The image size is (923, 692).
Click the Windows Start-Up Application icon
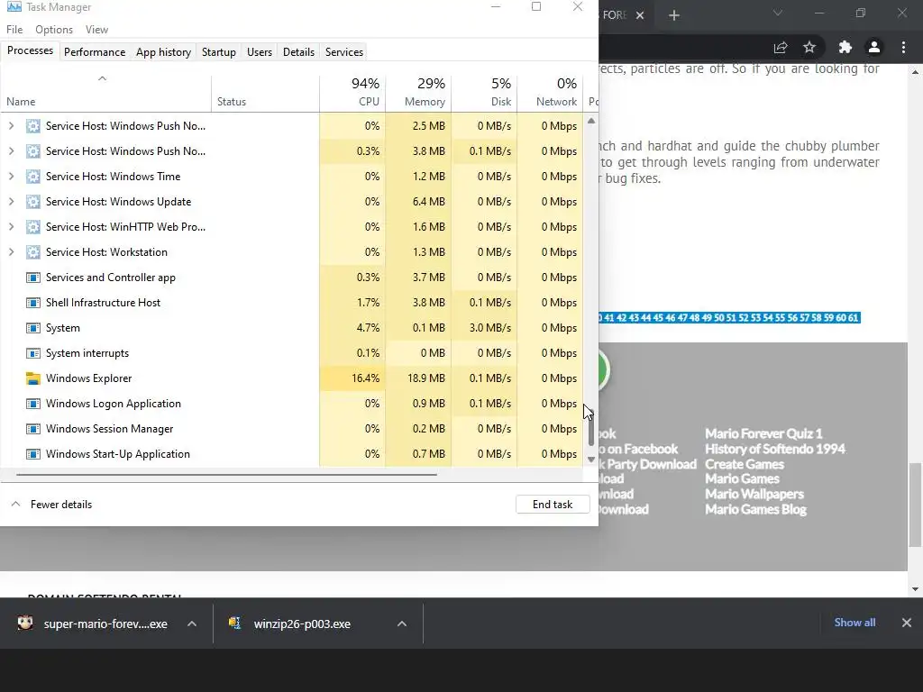tap(33, 454)
